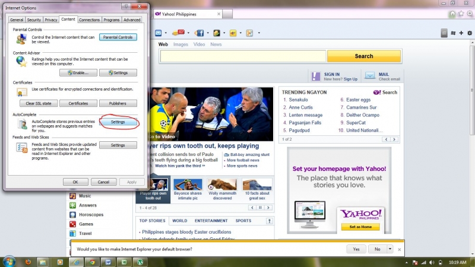Image resolution: width=475 pixels, height=267 pixels.
Task: Select the WORLD news tab
Action: pos(179,221)
